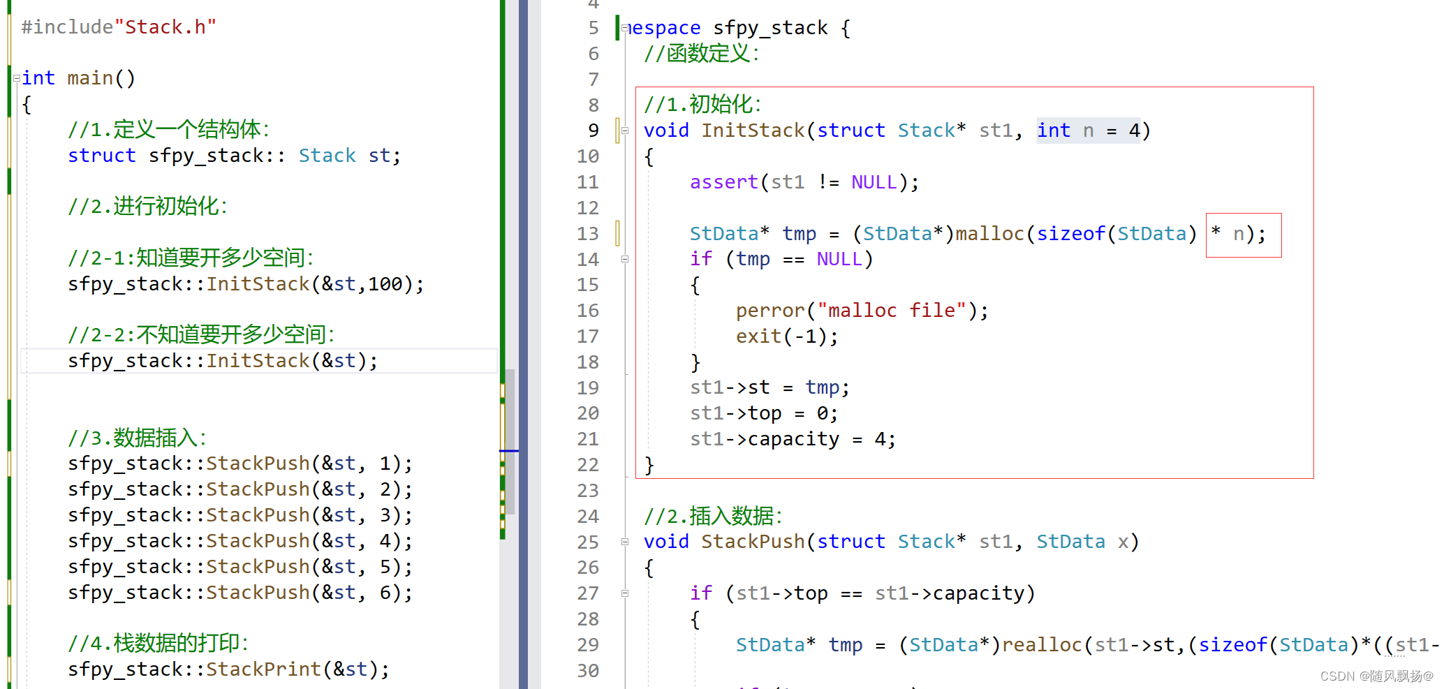Click the void InitStack function signature
The height and width of the screenshot is (689, 1444).
pyautogui.click(x=897, y=131)
